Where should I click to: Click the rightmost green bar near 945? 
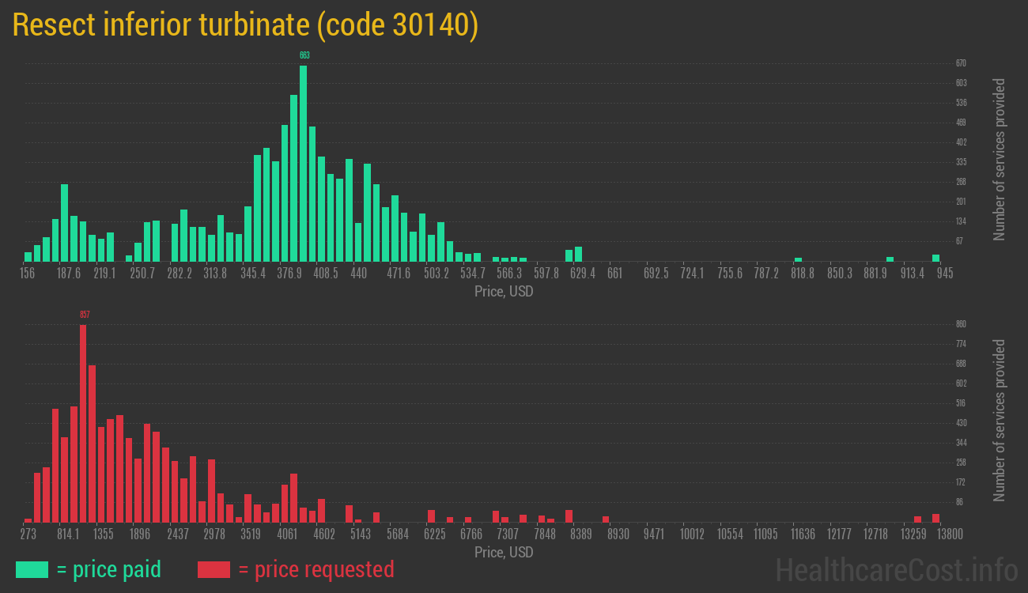click(x=935, y=258)
